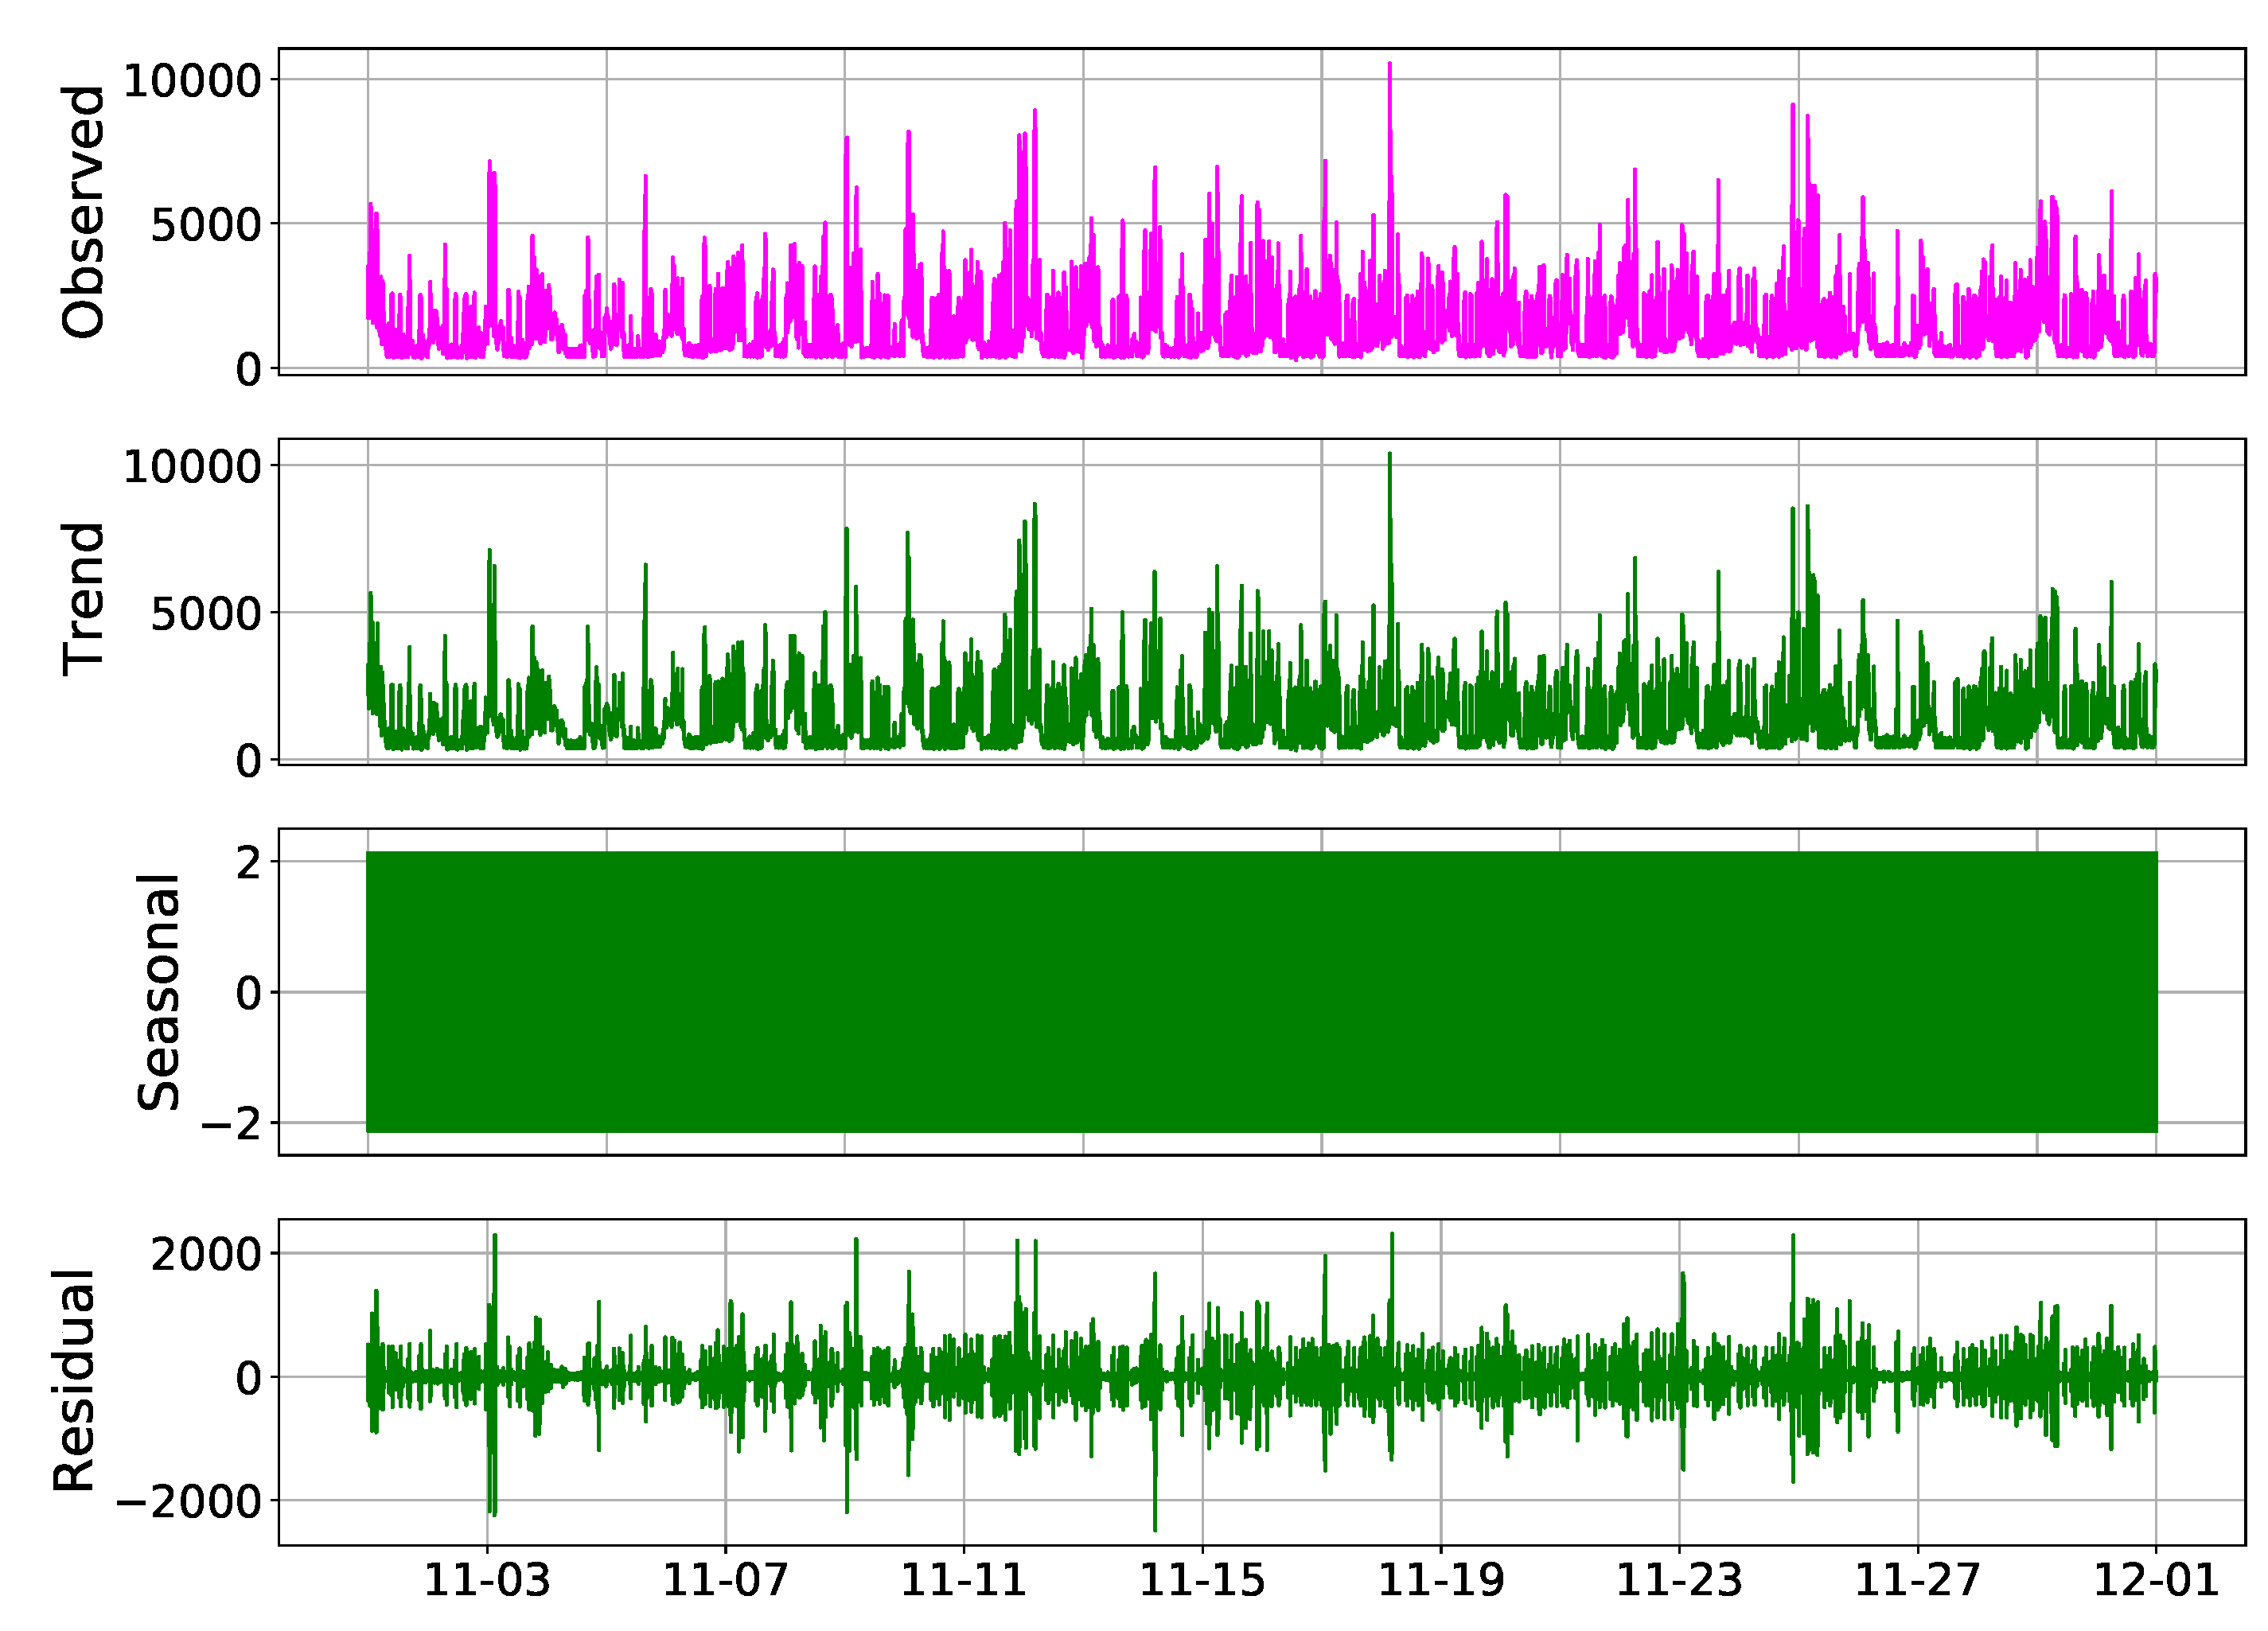The width and height of the screenshot is (2268, 1631).
Task: Click the 10000 tick on Observed axis
Action: click(x=192, y=81)
